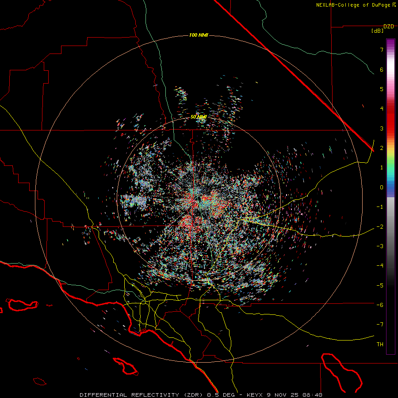The height and width of the screenshot is (398, 398).
Task: Click the 5 value on color scale
Action: click(382, 89)
